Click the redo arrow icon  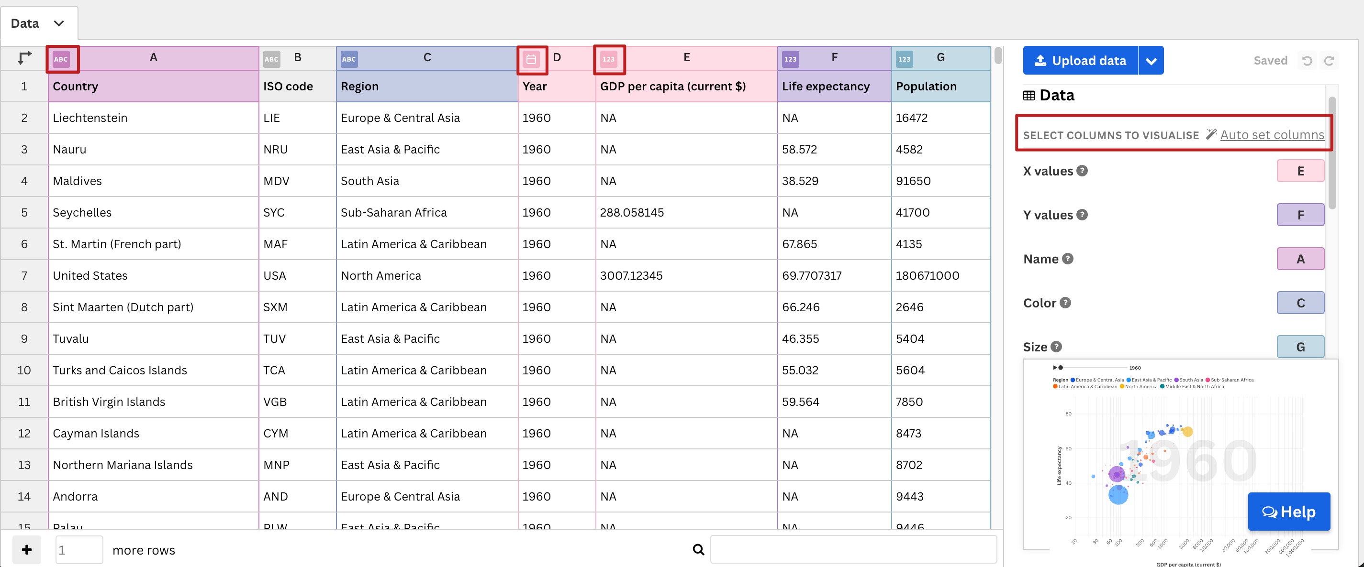(1329, 60)
